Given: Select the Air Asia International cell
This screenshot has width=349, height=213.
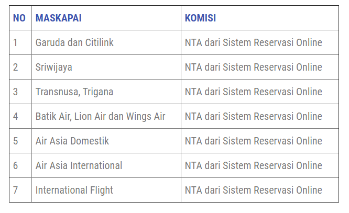Looking at the screenshot, I should pyautogui.click(x=79, y=166).
